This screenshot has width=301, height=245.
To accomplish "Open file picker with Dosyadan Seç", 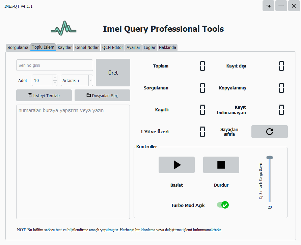I will (x=102, y=96).
